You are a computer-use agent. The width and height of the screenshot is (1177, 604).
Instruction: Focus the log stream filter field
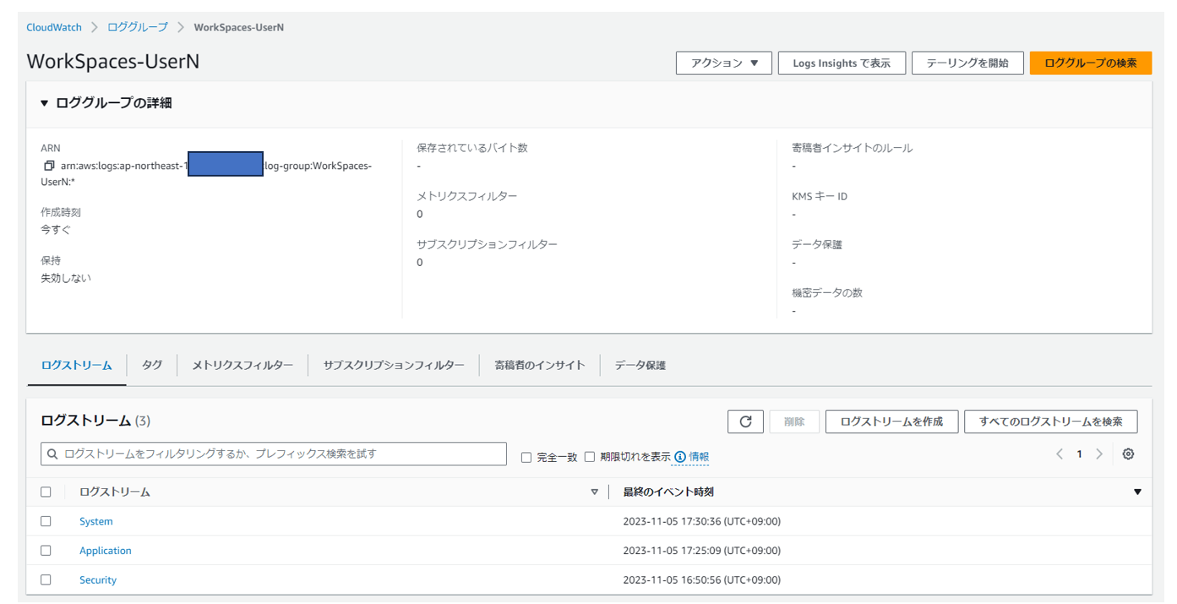point(274,454)
